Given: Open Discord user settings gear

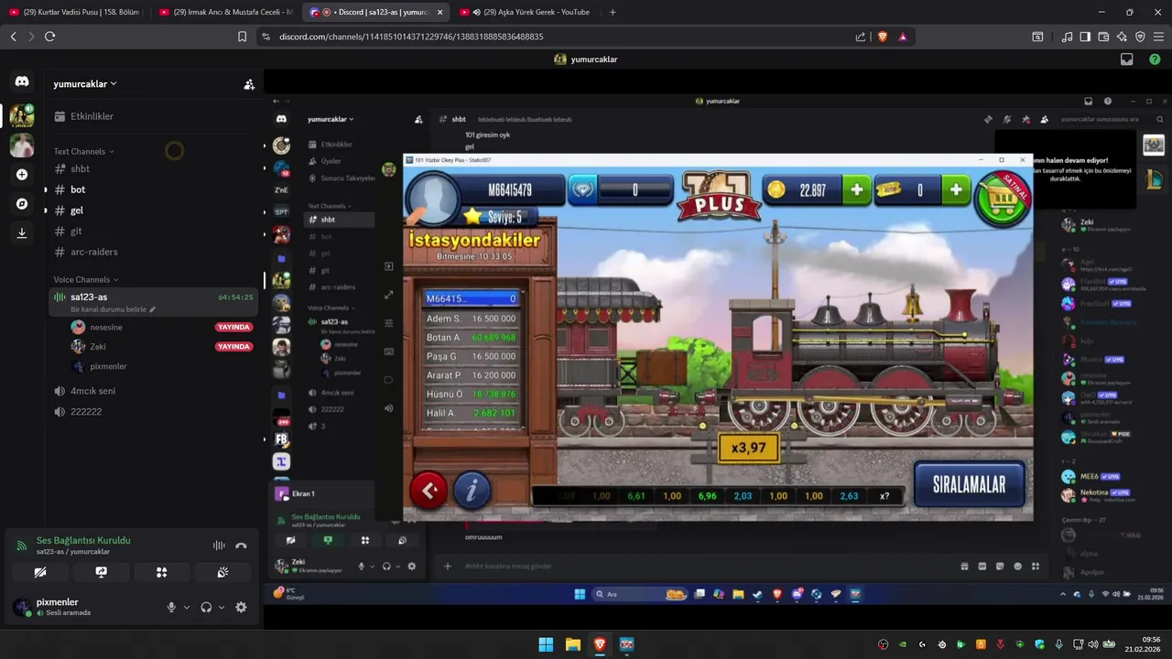Looking at the screenshot, I should [x=241, y=607].
